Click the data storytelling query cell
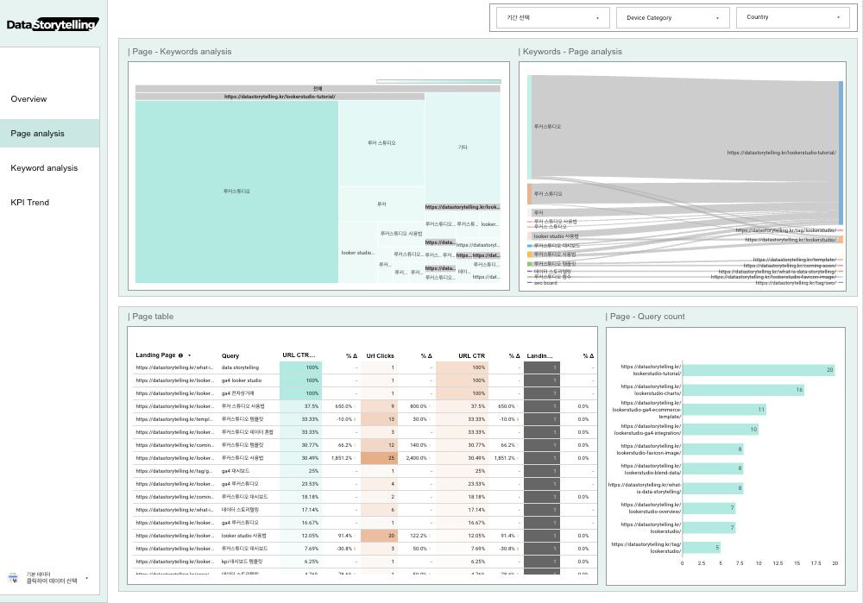The width and height of the screenshot is (863, 603). click(240, 367)
